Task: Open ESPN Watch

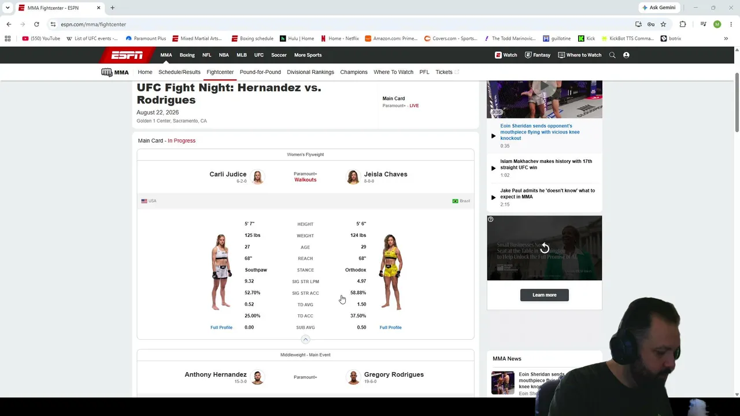Action: tap(506, 55)
